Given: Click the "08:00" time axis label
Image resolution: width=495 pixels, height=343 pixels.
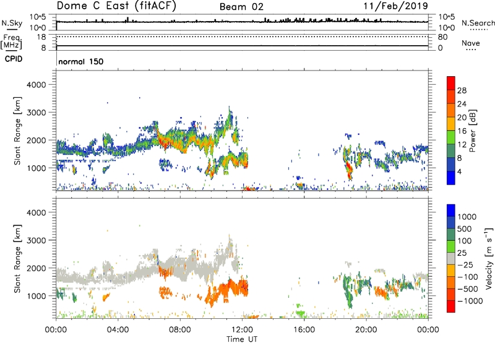Looking at the screenshot, I should [x=180, y=330].
